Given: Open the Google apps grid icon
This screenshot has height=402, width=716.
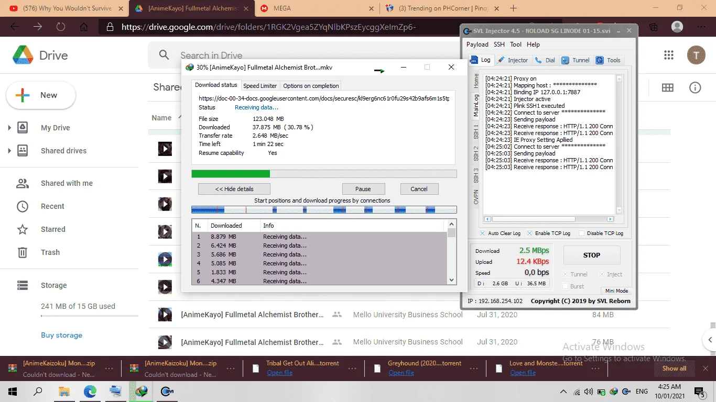Looking at the screenshot, I should pyautogui.click(x=668, y=55).
